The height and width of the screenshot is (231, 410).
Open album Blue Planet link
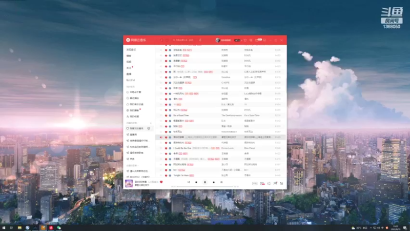coord(250,148)
